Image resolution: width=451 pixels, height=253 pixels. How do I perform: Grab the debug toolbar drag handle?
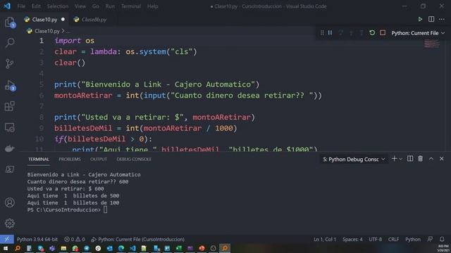point(322,33)
